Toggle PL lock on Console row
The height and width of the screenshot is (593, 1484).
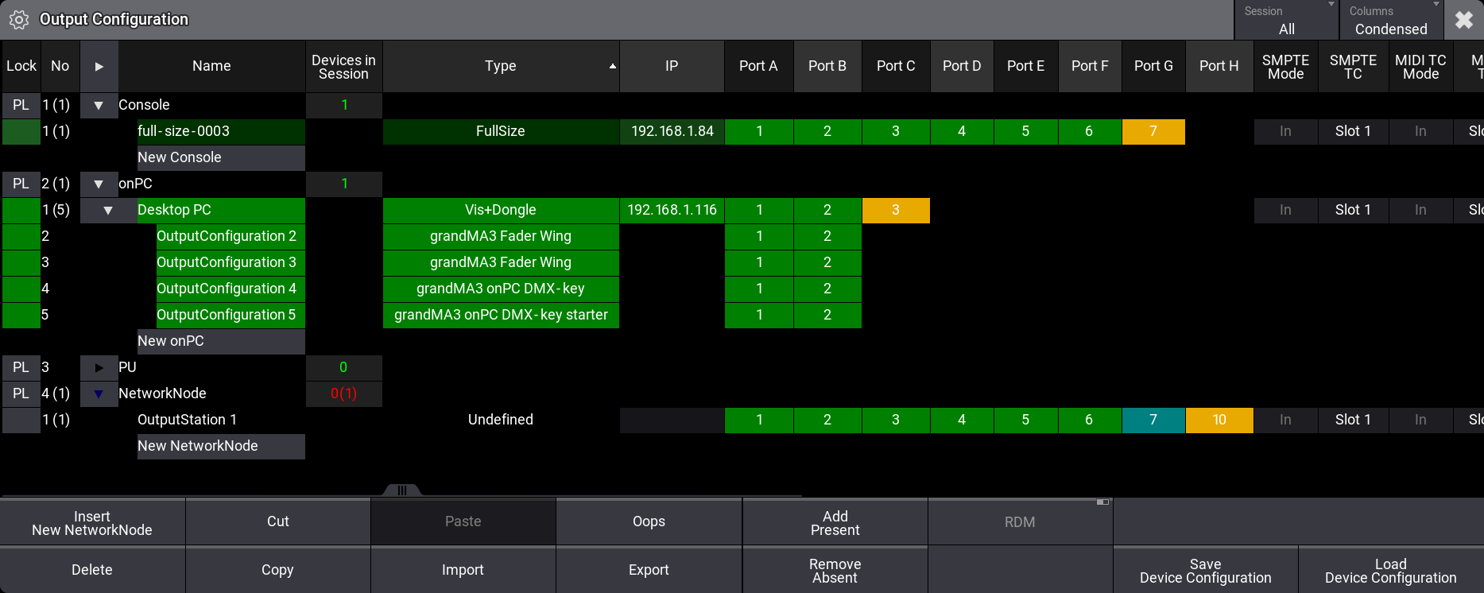coord(21,105)
